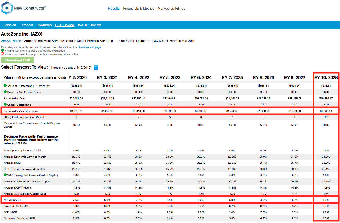Click the (1.4%) FCF CAGR cell

pos(76,212)
